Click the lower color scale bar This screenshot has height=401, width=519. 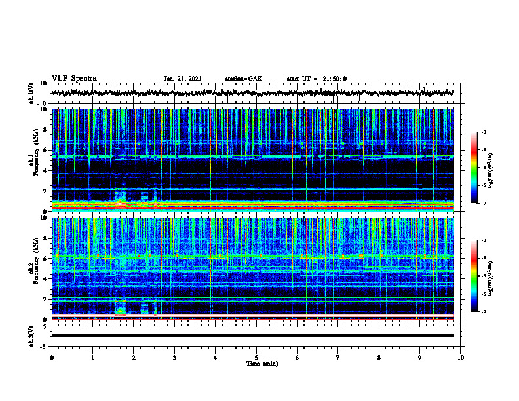474,276
